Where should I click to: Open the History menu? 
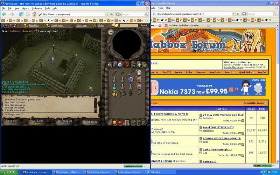click(x=25, y=8)
